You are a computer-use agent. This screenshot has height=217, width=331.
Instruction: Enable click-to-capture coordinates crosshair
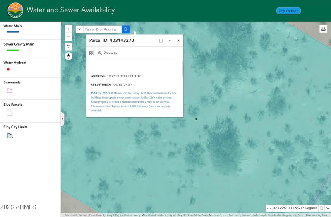269,208
